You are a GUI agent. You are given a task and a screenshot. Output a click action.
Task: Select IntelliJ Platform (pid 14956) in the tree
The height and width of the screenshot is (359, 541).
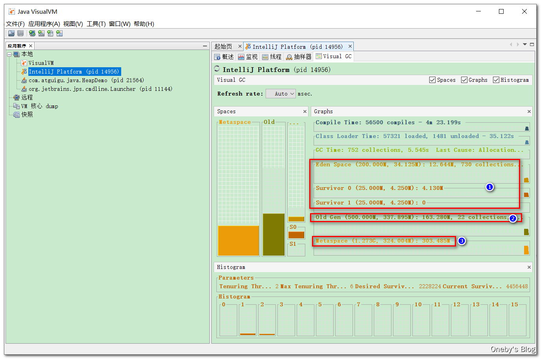click(x=74, y=72)
